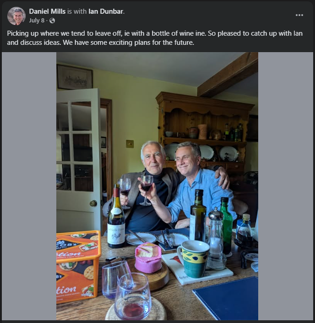This screenshot has height=323, width=315.
Task: Click the globe public audience icon
Action: pos(52,21)
